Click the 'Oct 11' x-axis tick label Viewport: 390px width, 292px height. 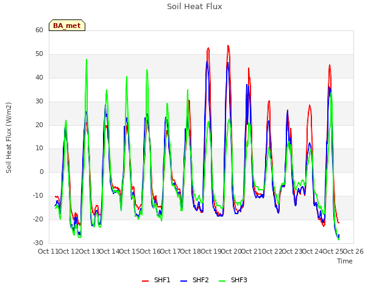[x=48, y=251]
